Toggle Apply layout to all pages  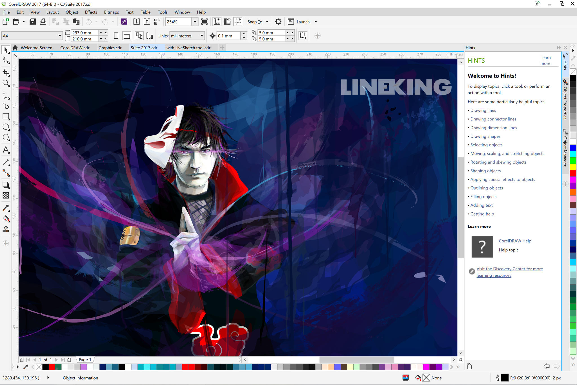point(139,36)
